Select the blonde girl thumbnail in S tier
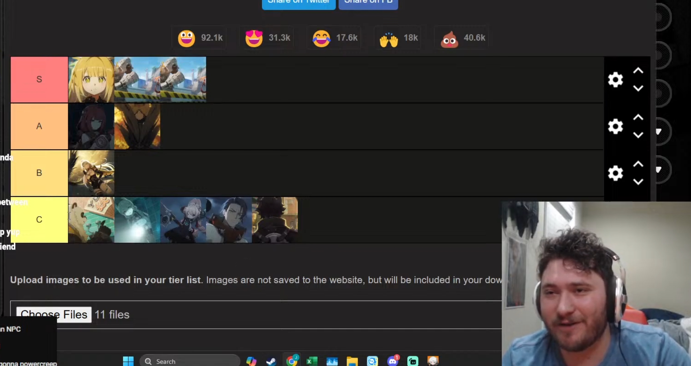The image size is (691, 366). click(x=91, y=80)
